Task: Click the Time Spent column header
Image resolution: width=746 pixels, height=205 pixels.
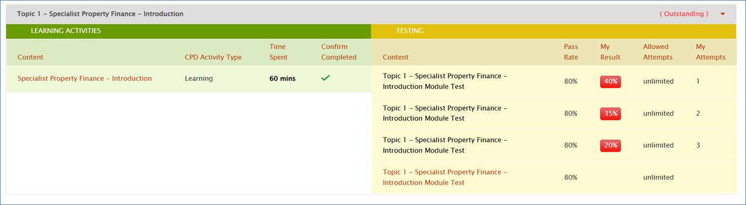Action: click(x=278, y=52)
